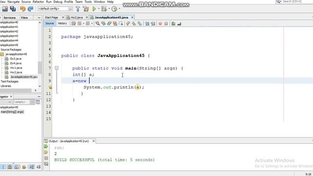313x176 pixels.
Task: Re-run the output with green double arrow
Action: (46, 147)
